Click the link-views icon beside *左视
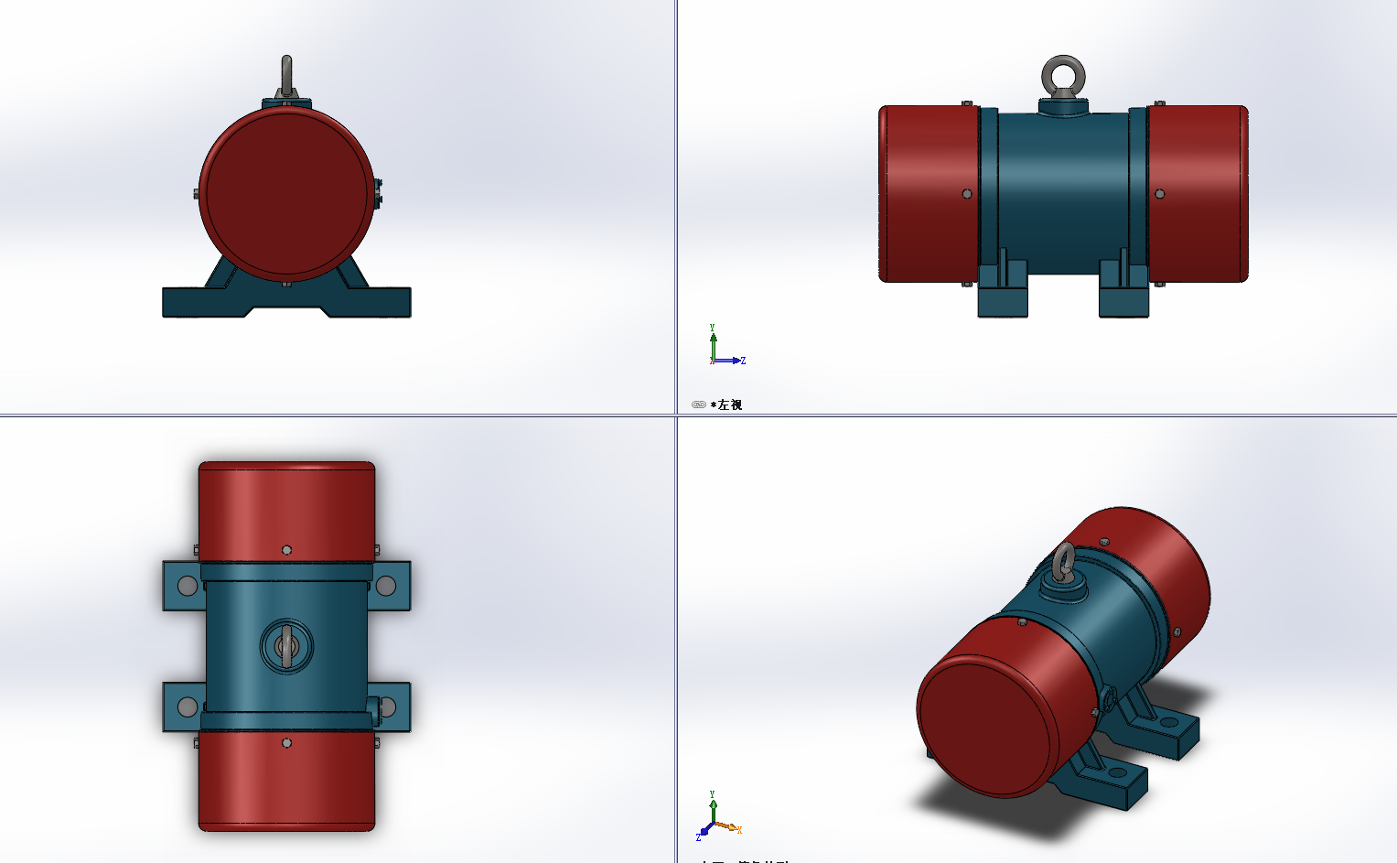Image resolution: width=1397 pixels, height=863 pixels. click(699, 405)
